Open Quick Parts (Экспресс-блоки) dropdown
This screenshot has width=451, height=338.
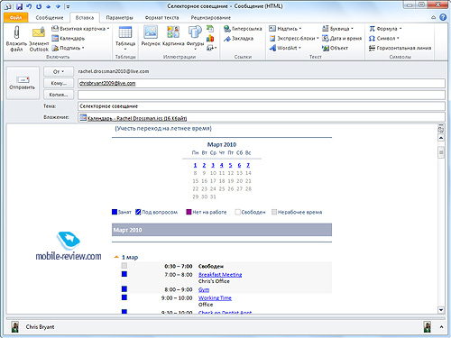(294, 39)
